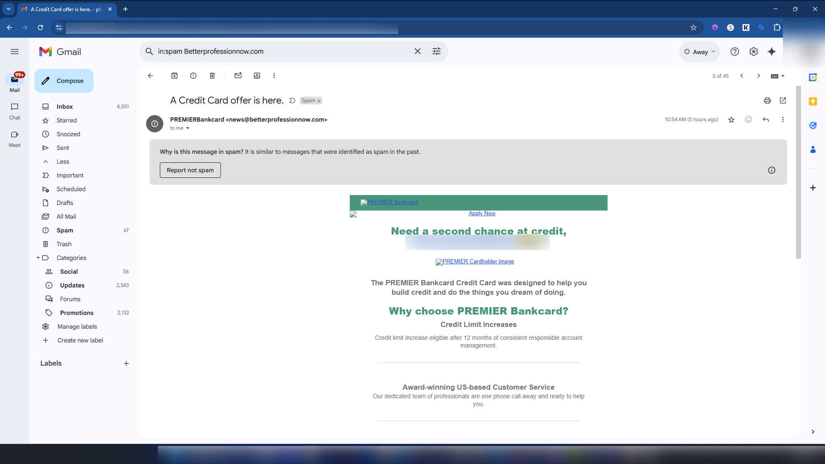
Task: Clear the search query with the X
Action: [x=417, y=51]
